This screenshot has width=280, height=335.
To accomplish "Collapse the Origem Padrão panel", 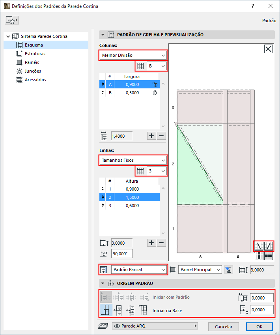I will (x=103, y=283).
